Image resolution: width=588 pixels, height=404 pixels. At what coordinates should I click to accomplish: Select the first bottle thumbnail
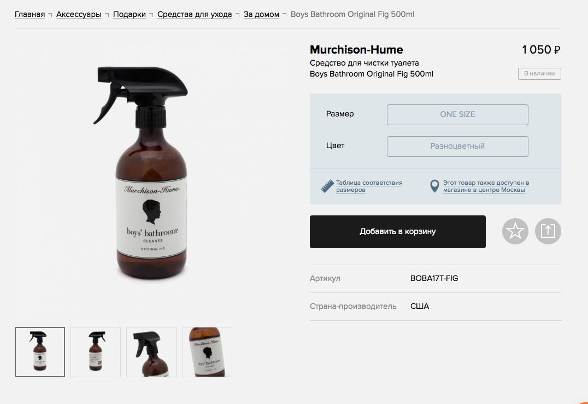[x=40, y=352]
